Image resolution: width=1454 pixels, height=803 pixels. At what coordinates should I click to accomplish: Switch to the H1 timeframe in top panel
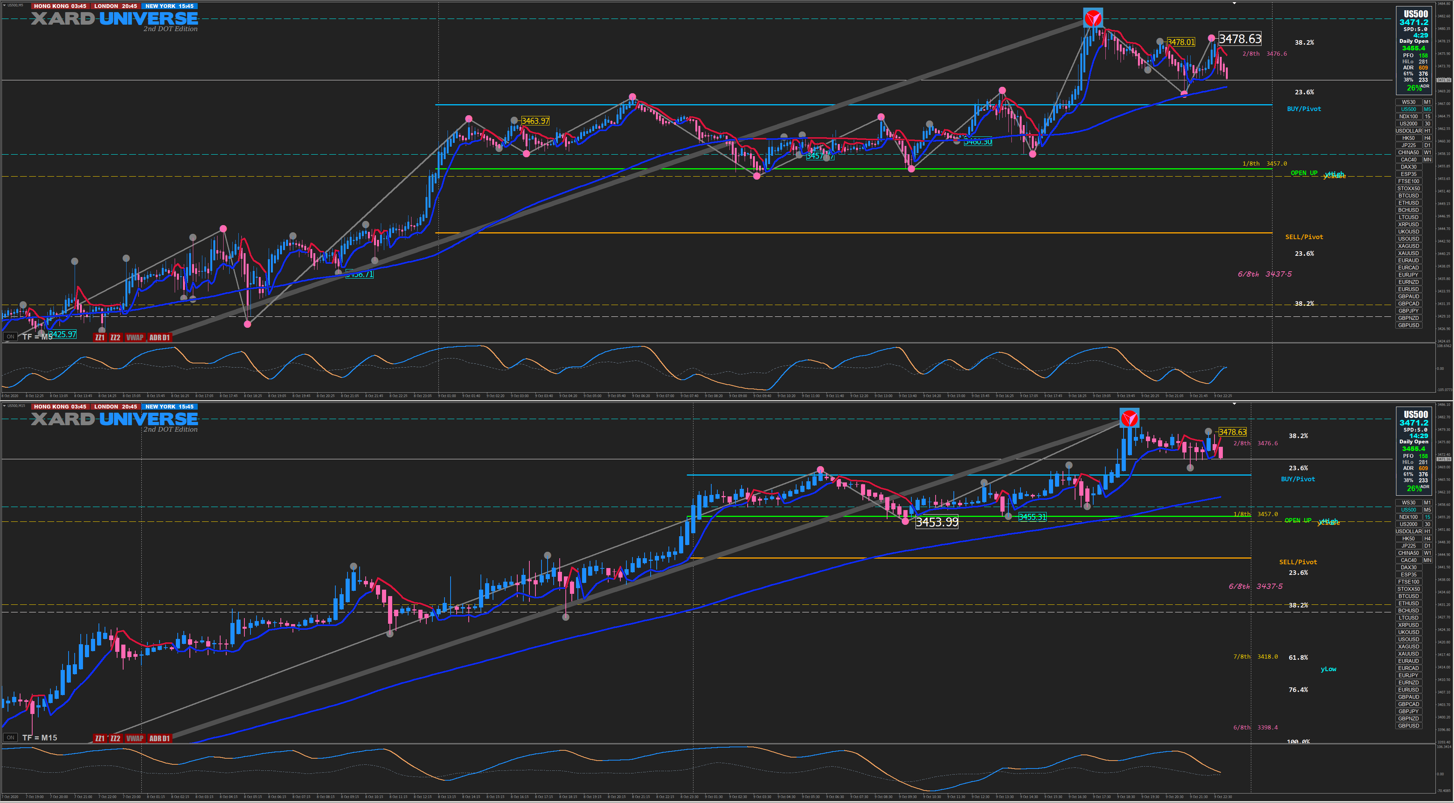click(1427, 131)
